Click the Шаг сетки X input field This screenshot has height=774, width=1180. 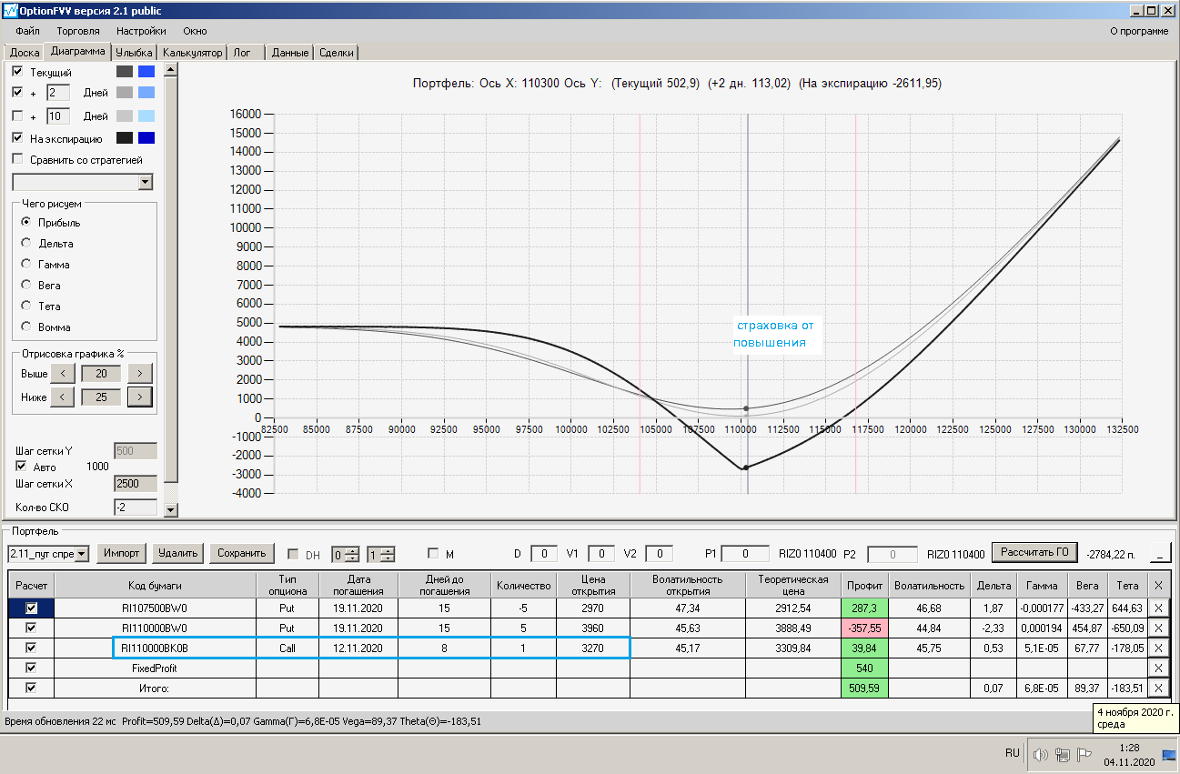tap(136, 484)
